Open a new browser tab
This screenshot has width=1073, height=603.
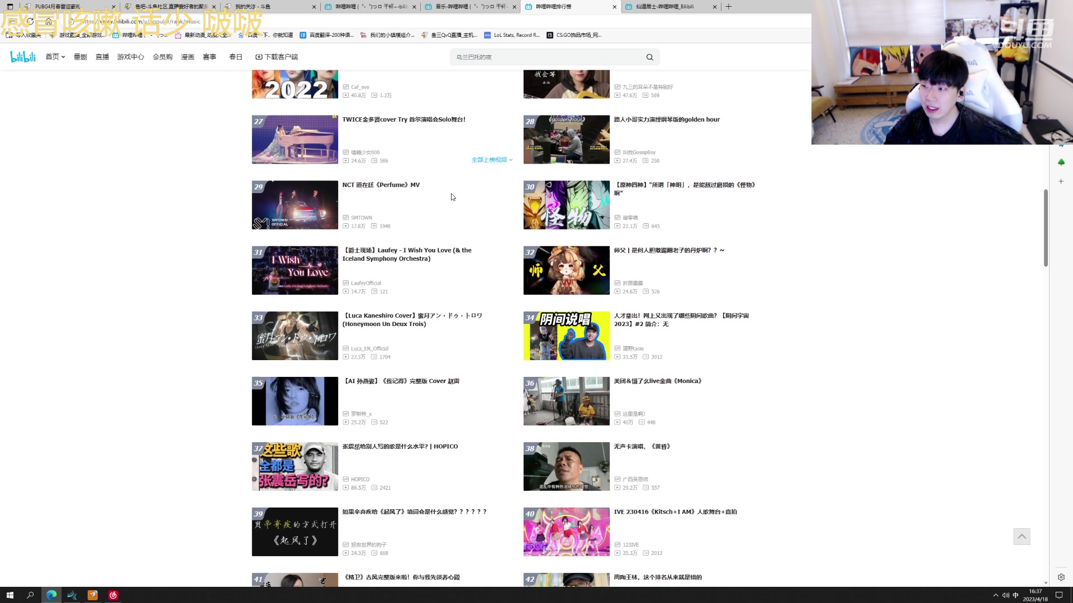tap(729, 7)
